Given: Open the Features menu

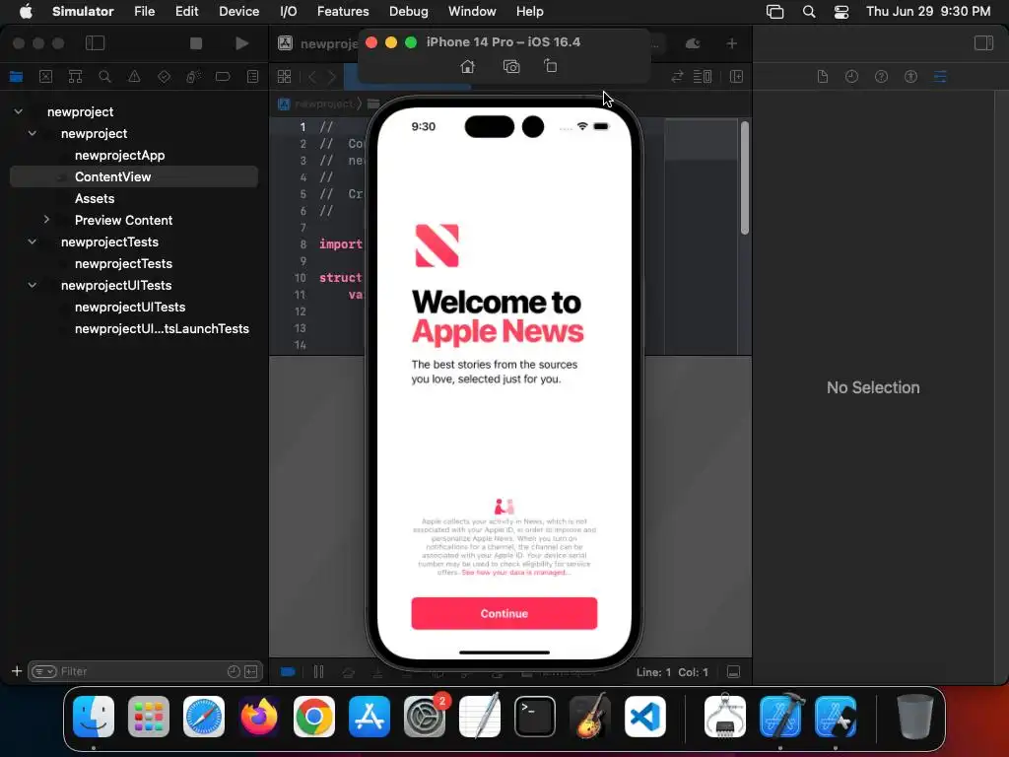Looking at the screenshot, I should [x=343, y=11].
